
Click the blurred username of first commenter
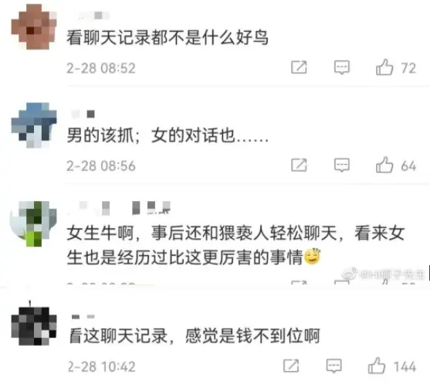(93, 15)
